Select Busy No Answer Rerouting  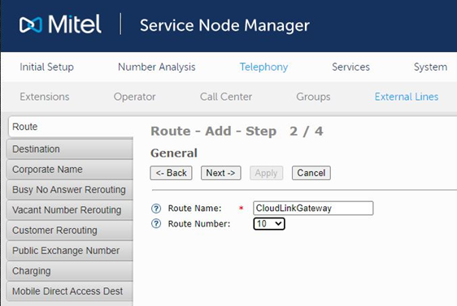pos(70,190)
